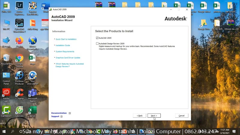240x135 pixels.
Task: Select the Maps Excel file icon
Action: click(33, 59)
